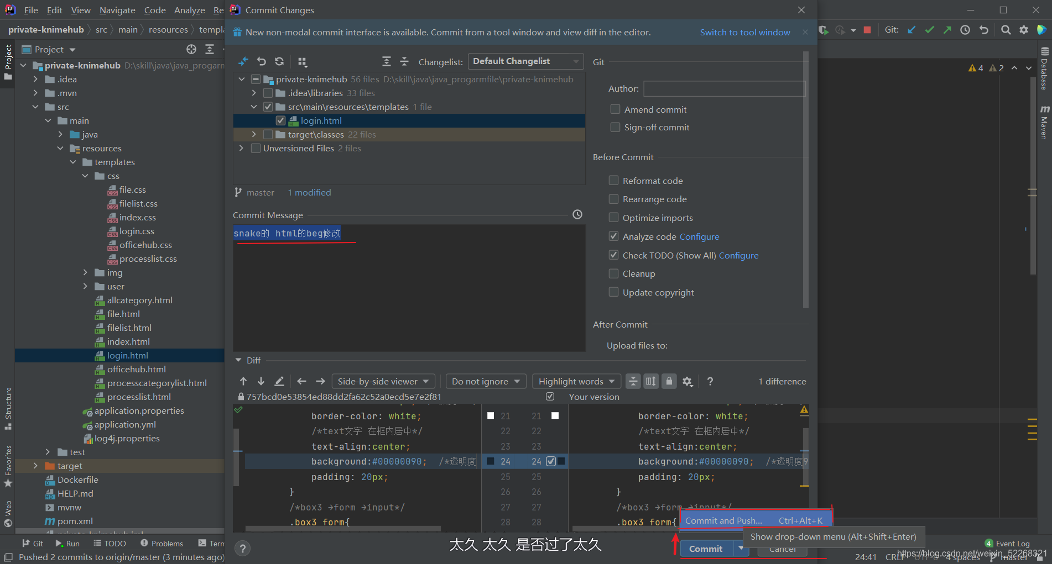
Task: Open the Highlight words dropdown
Action: point(576,381)
